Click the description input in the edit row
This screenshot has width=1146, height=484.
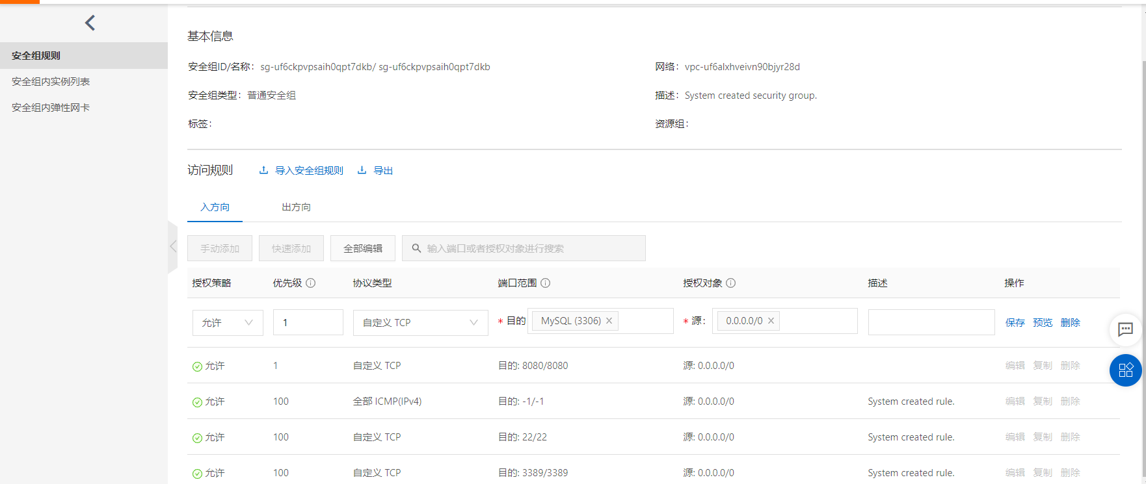[931, 322]
